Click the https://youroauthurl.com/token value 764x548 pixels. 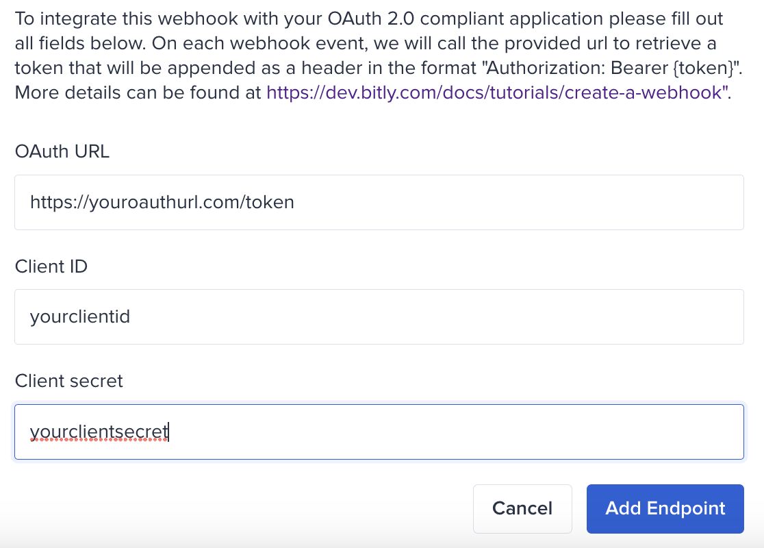point(162,202)
